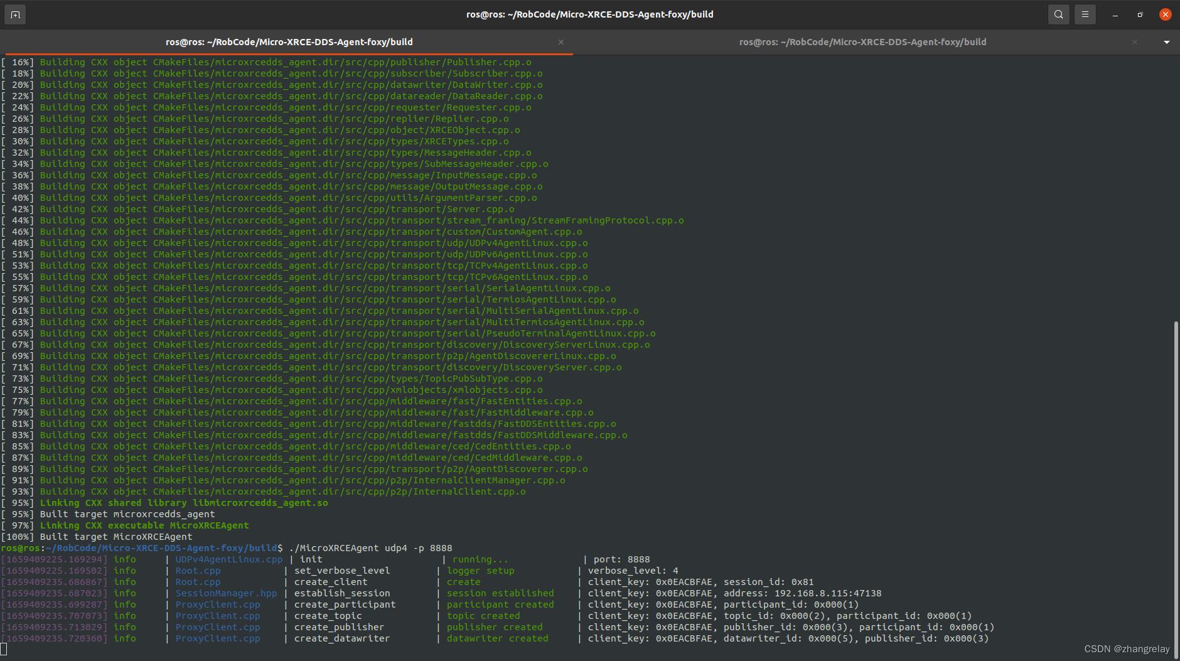The height and width of the screenshot is (661, 1180).
Task: Click the InternalClientManager.cpp.o build line
Action: 283,480
